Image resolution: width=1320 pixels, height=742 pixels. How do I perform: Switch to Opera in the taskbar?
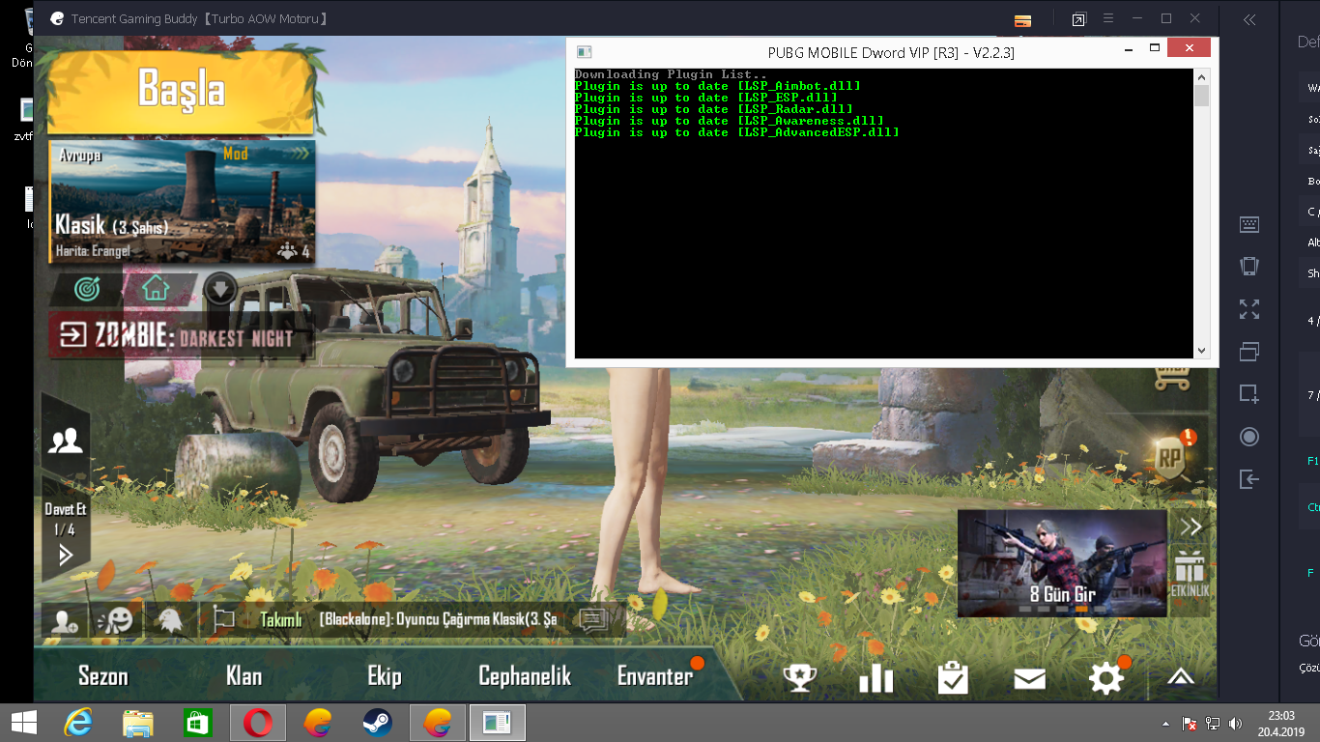[x=257, y=723]
